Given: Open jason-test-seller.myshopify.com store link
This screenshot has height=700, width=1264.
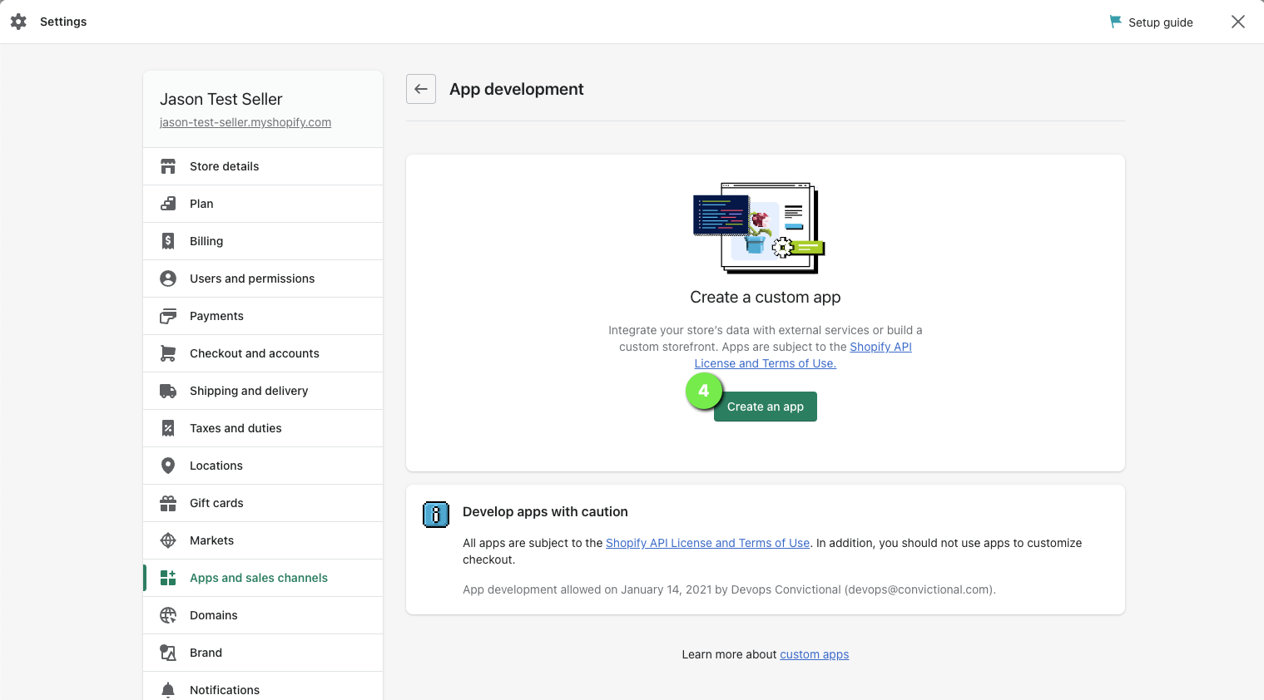Looking at the screenshot, I should pyautogui.click(x=245, y=122).
